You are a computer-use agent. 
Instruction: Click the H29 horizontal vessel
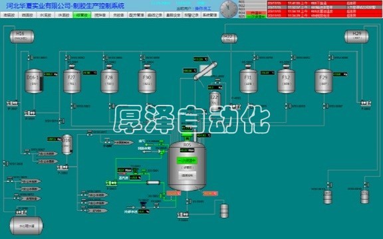[356, 37]
